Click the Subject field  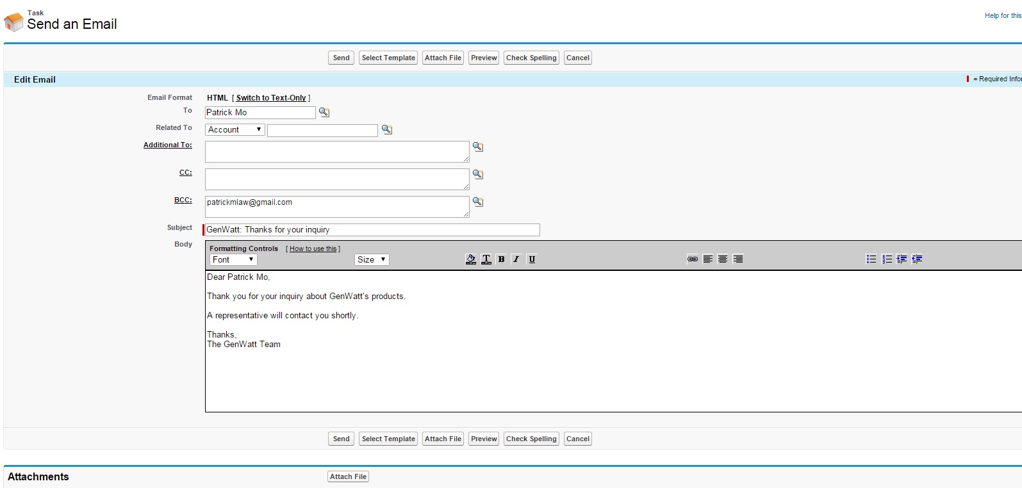(372, 230)
